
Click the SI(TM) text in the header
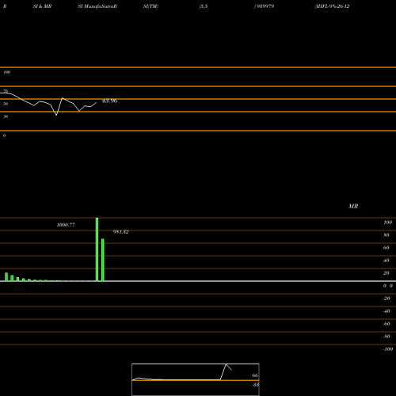(150, 6)
